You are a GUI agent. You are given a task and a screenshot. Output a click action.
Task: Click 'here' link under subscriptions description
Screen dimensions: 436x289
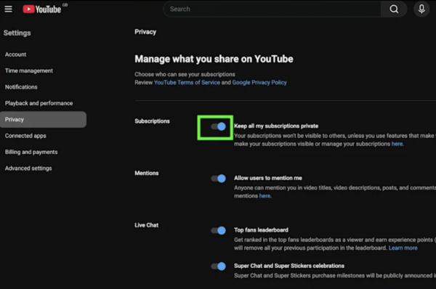(x=397, y=144)
